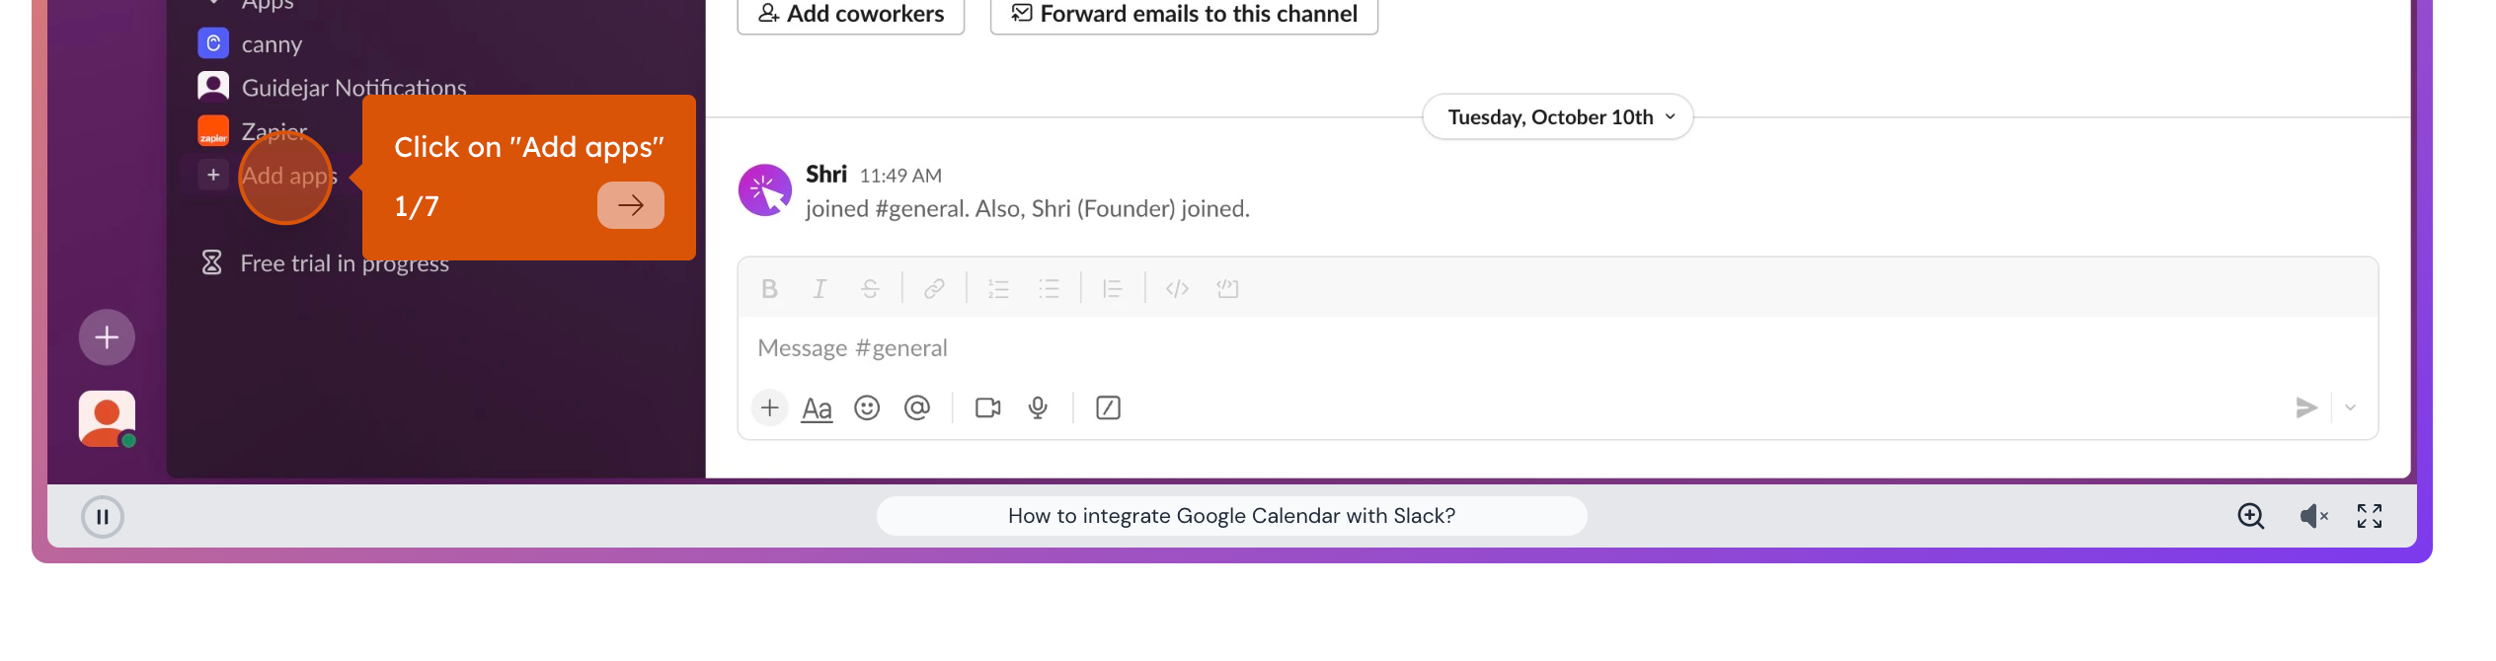Click Shri's name in the message
Viewport: 2496px width, 661px height.
[x=826, y=175]
